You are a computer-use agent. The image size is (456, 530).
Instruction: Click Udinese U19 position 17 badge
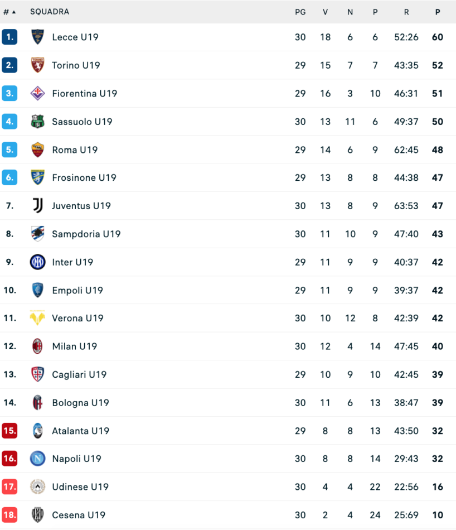click(9, 487)
